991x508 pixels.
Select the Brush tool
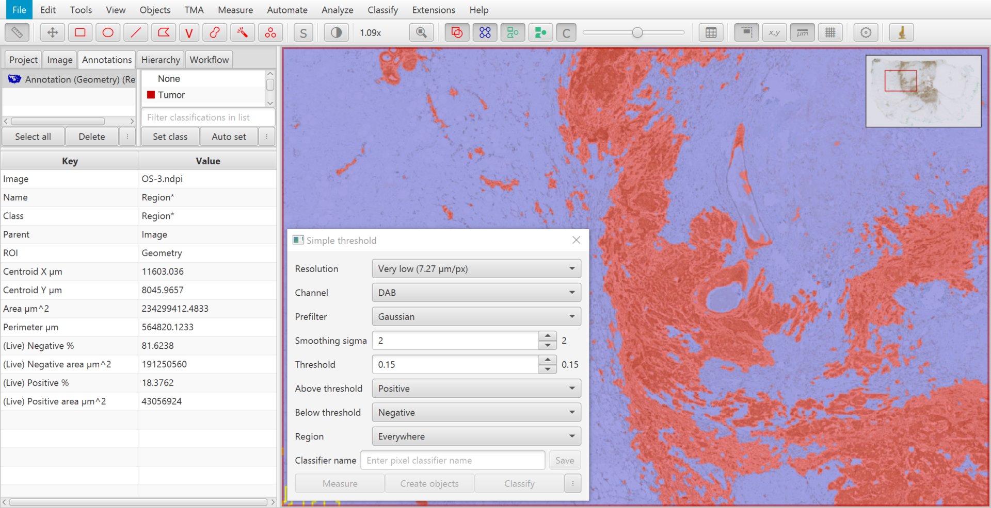tap(215, 32)
